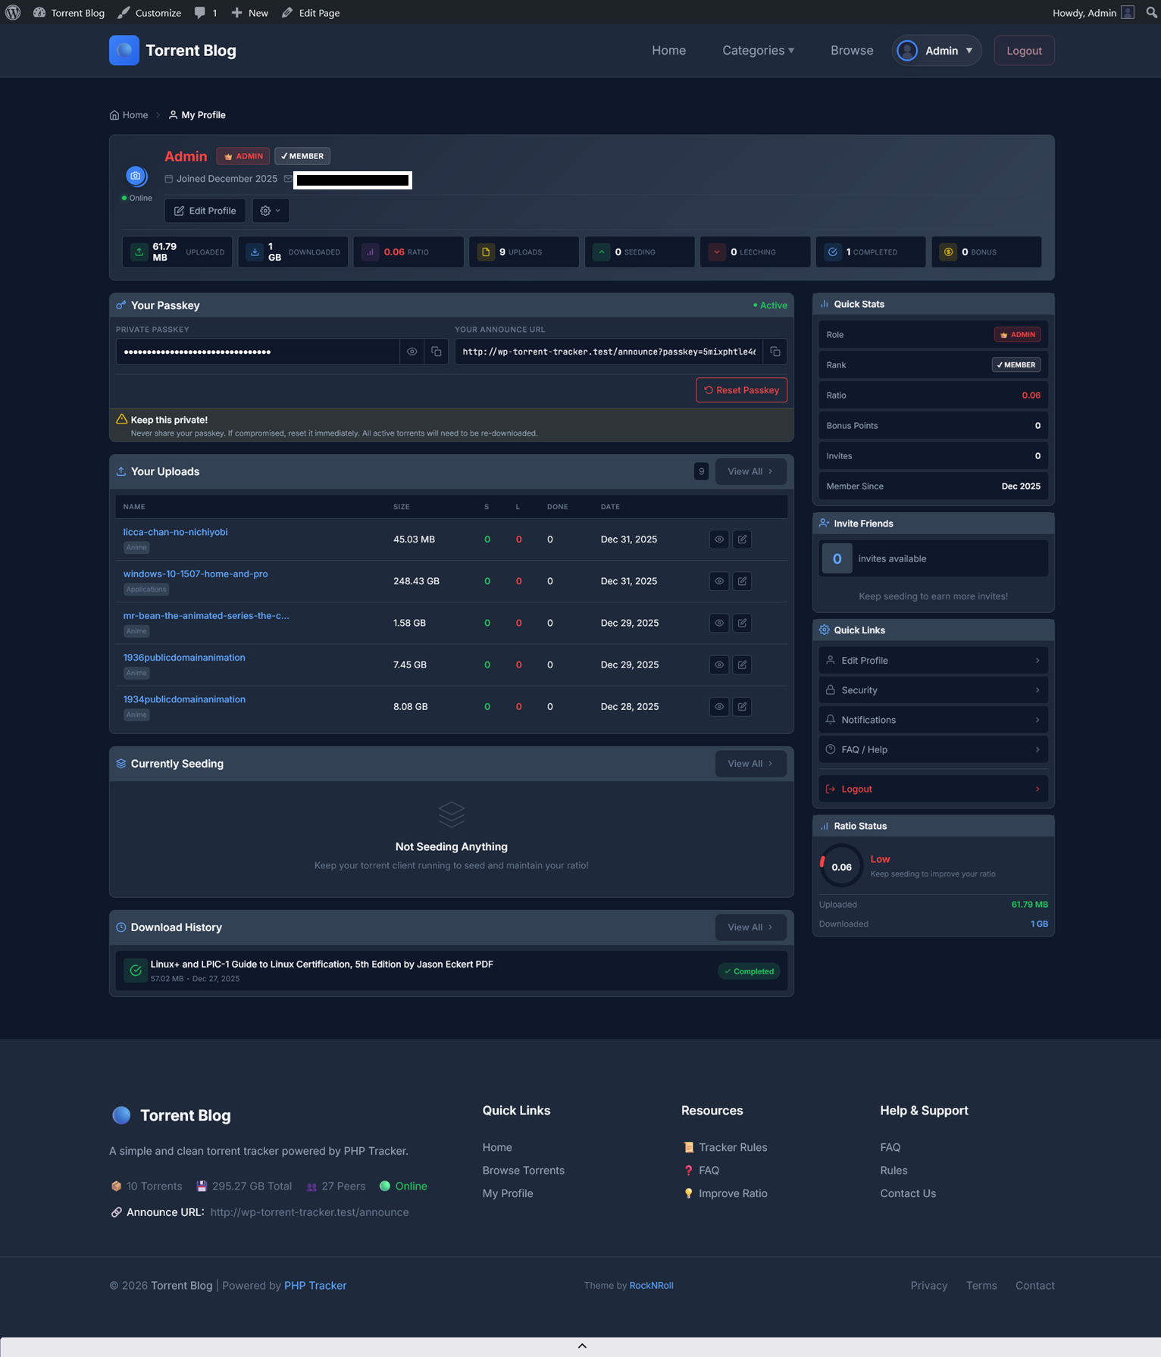Click the Currently Seeding layers icon
The width and height of the screenshot is (1161, 1357).
[121, 764]
